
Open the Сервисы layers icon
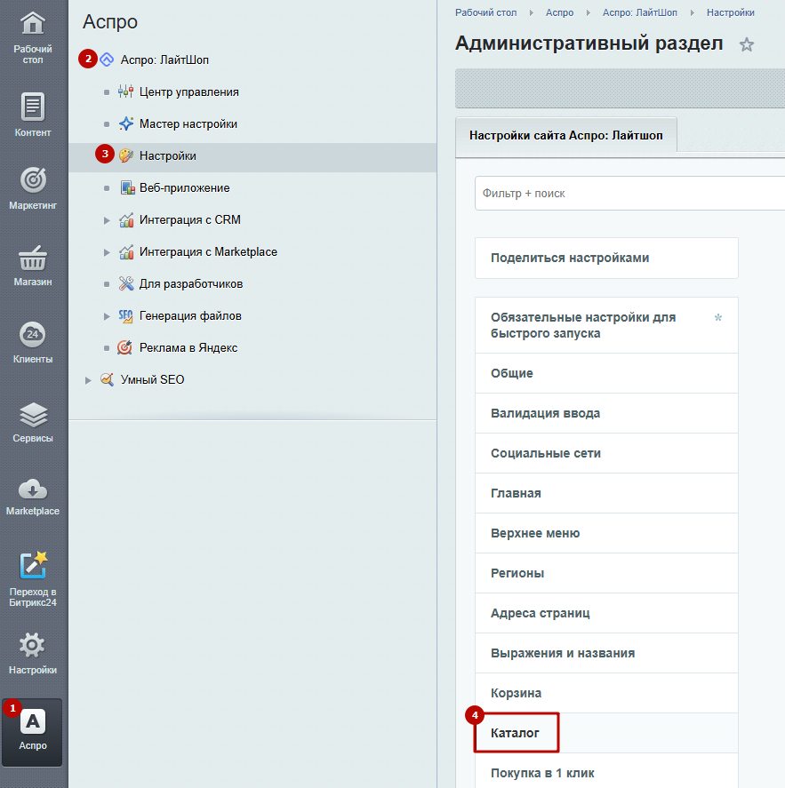coord(33,414)
